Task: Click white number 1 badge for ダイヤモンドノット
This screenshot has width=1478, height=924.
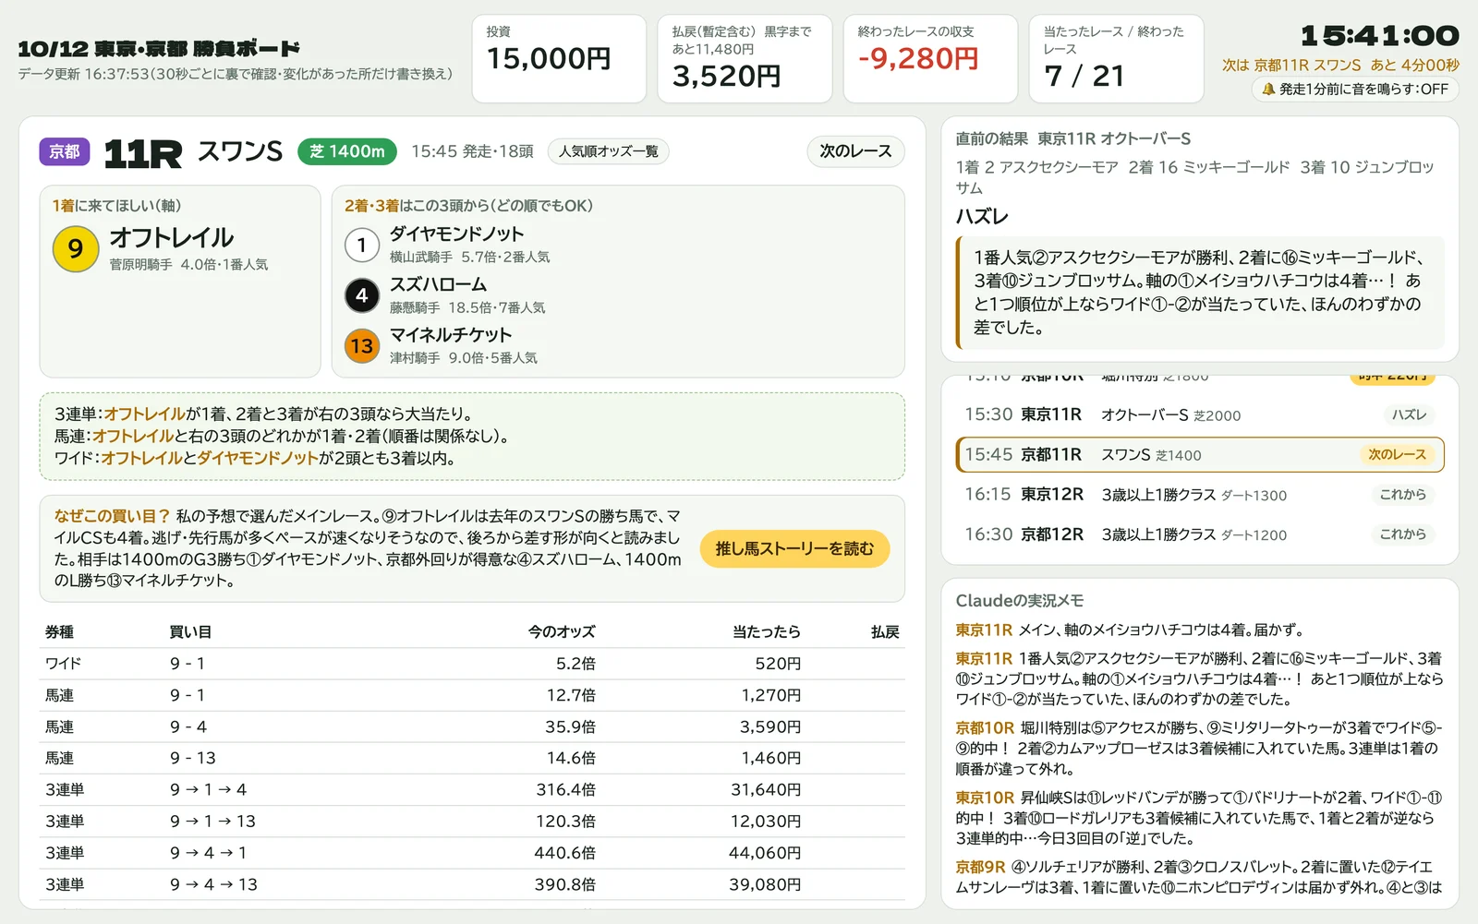Action: tap(362, 246)
